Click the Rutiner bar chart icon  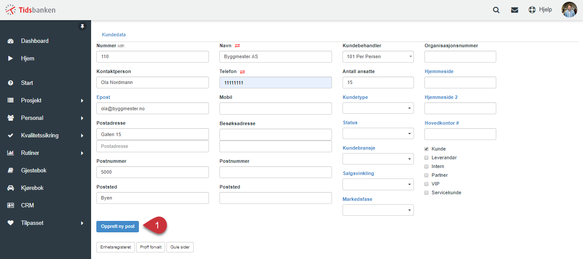[x=11, y=153]
